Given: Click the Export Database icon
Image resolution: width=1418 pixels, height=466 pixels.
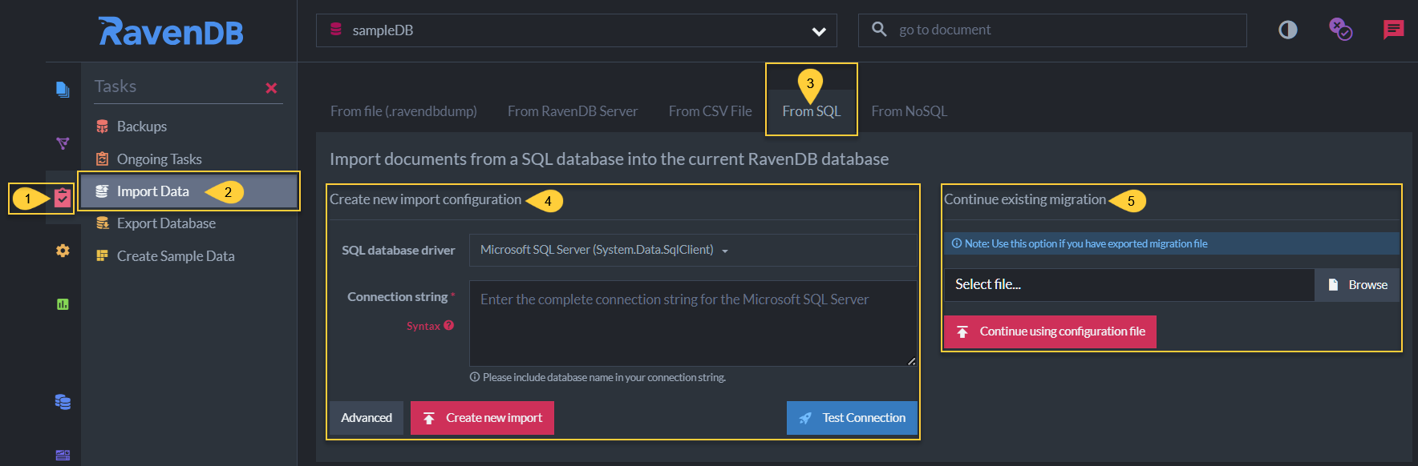Looking at the screenshot, I should [x=102, y=223].
